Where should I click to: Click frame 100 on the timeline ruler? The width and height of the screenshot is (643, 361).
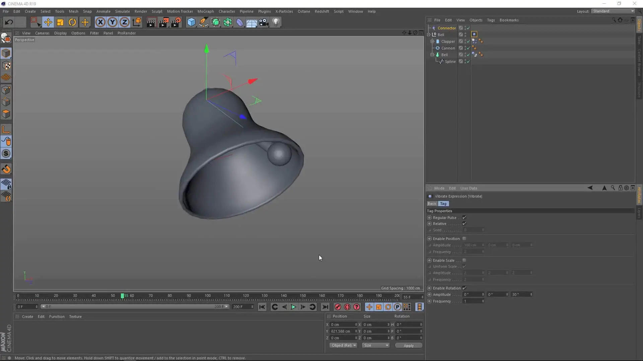pos(208,295)
